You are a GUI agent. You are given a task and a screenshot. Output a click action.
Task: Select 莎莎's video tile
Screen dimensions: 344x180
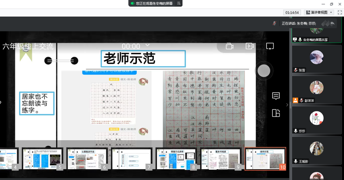pos(317,120)
